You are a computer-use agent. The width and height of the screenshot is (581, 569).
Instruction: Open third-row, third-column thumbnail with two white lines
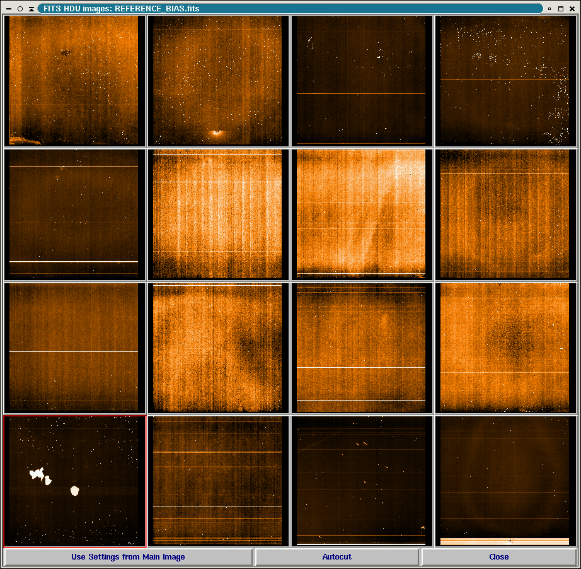pyautogui.click(x=361, y=348)
